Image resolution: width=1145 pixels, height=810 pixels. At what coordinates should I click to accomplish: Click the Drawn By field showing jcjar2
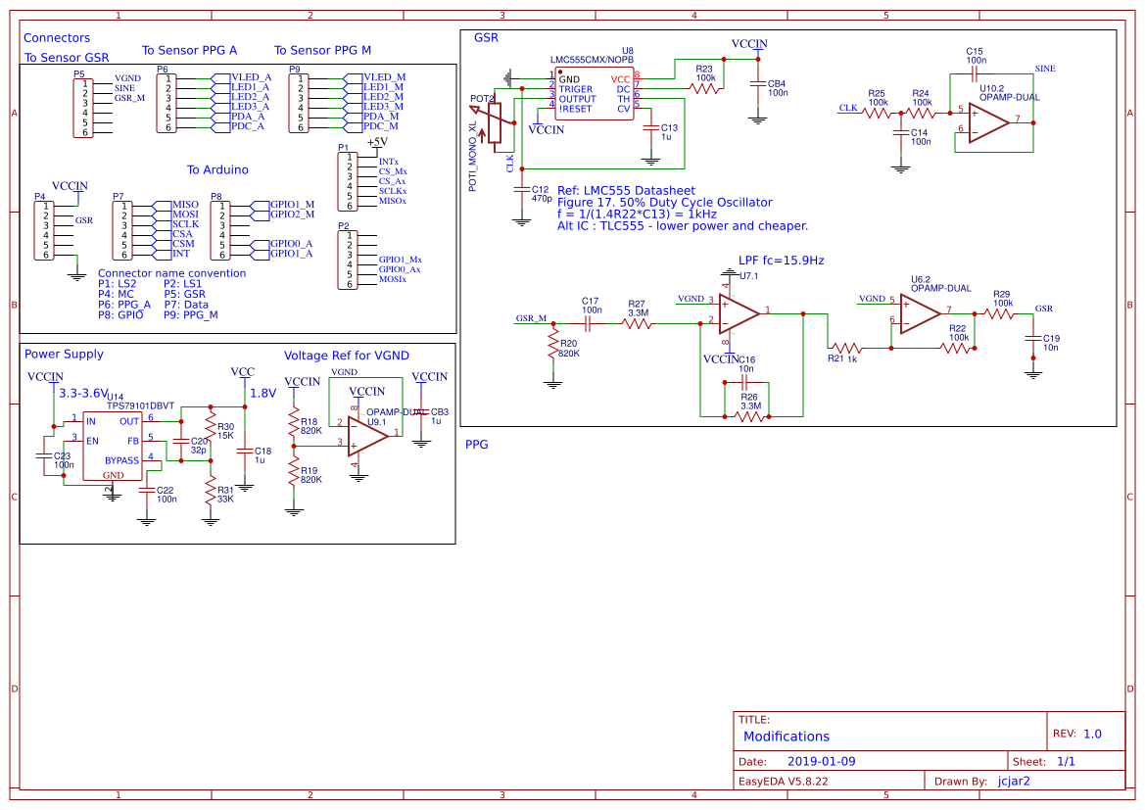tap(1012, 781)
